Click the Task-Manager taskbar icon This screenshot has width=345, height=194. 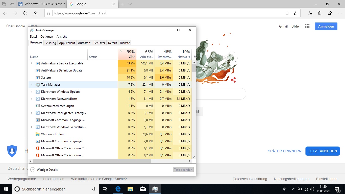pyautogui.click(x=155, y=189)
